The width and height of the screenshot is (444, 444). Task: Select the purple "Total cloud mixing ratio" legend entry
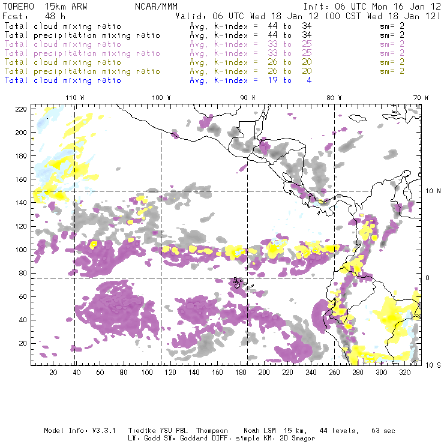(x=63, y=44)
